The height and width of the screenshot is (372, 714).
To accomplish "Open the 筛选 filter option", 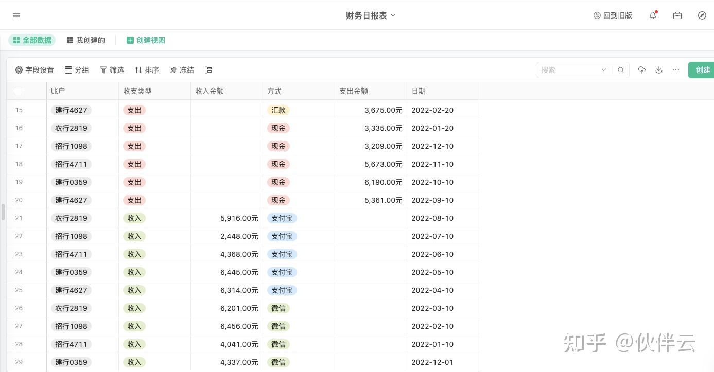I will [x=112, y=70].
